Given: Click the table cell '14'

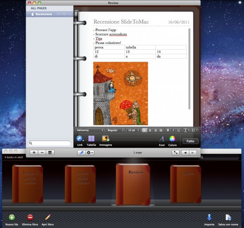Looking at the screenshot, I should click(171, 52).
